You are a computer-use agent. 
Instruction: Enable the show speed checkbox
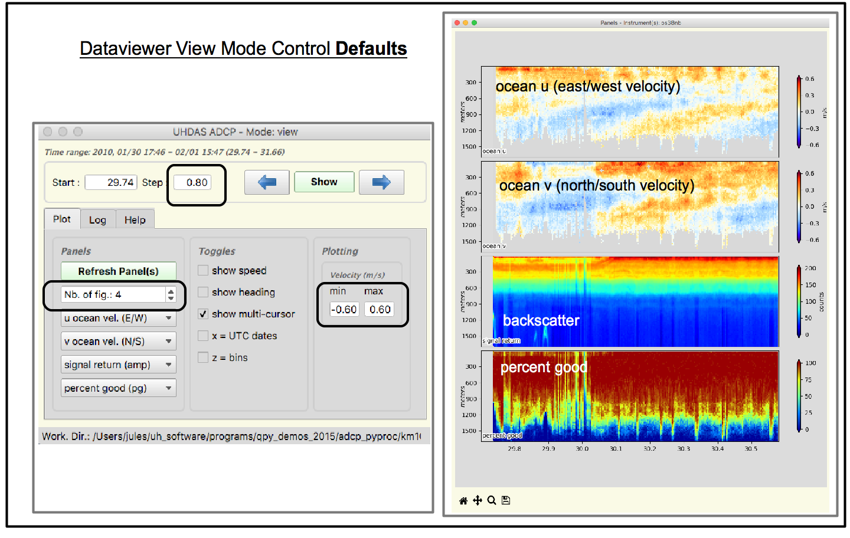[x=203, y=271]
